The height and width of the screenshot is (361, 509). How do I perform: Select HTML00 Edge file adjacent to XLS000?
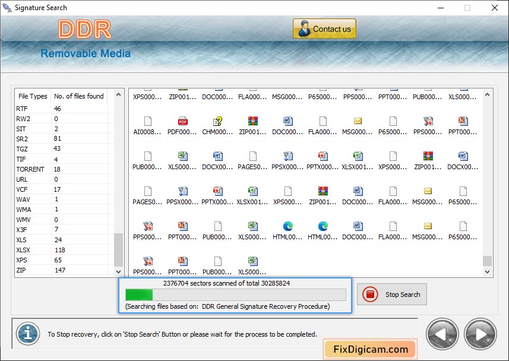click(287, 226)
